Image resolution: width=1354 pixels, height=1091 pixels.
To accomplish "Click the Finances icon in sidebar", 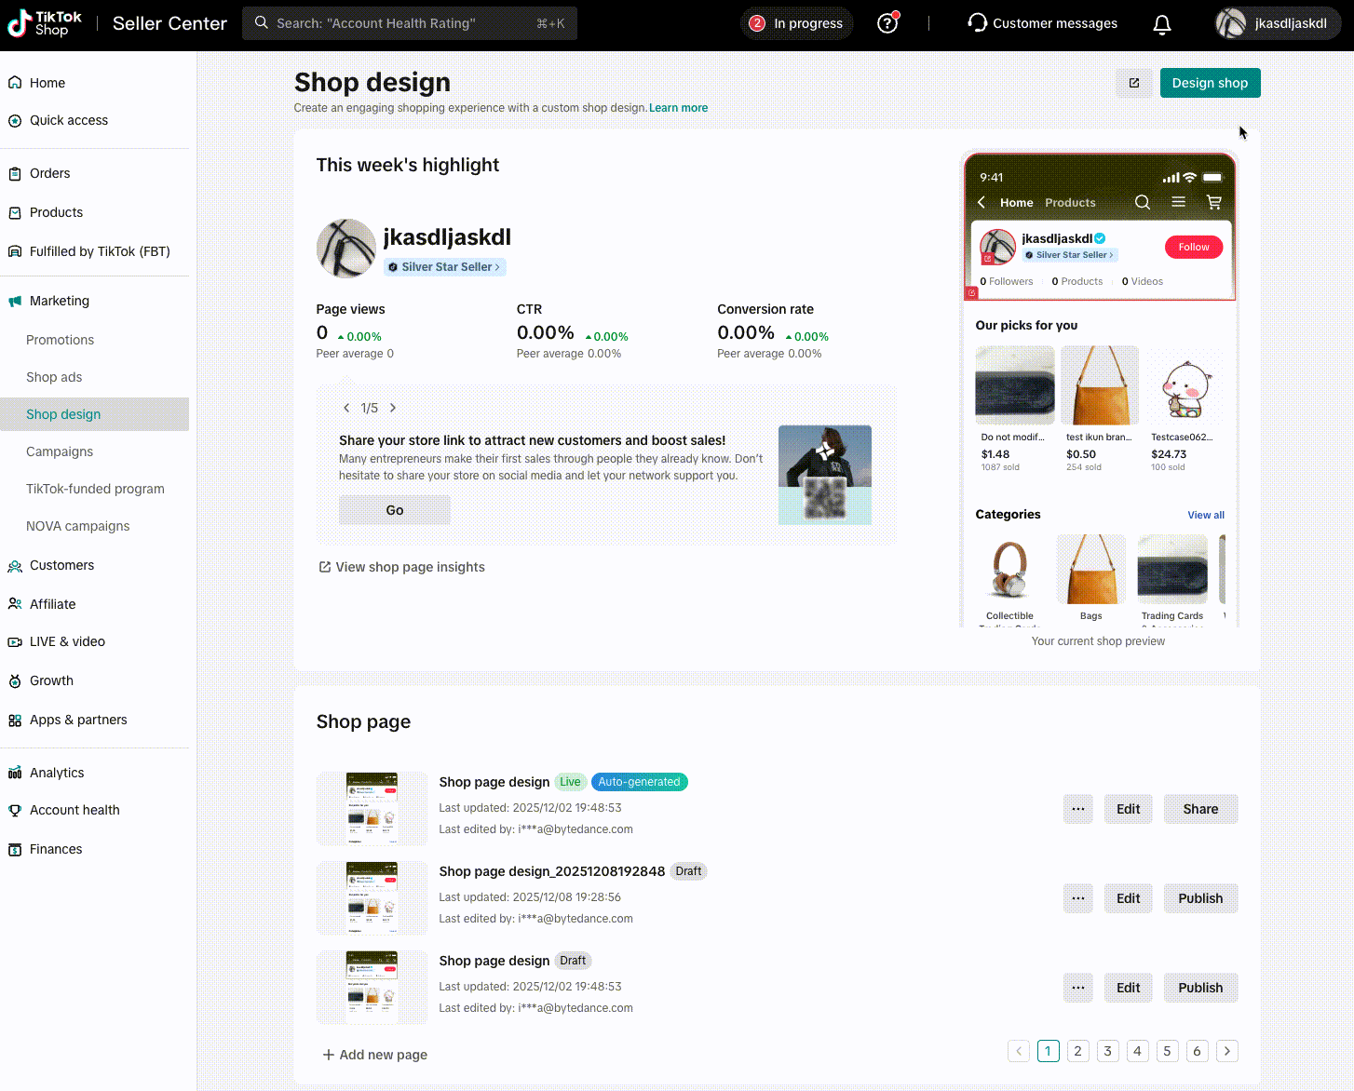I will click(x=15, y=849).
